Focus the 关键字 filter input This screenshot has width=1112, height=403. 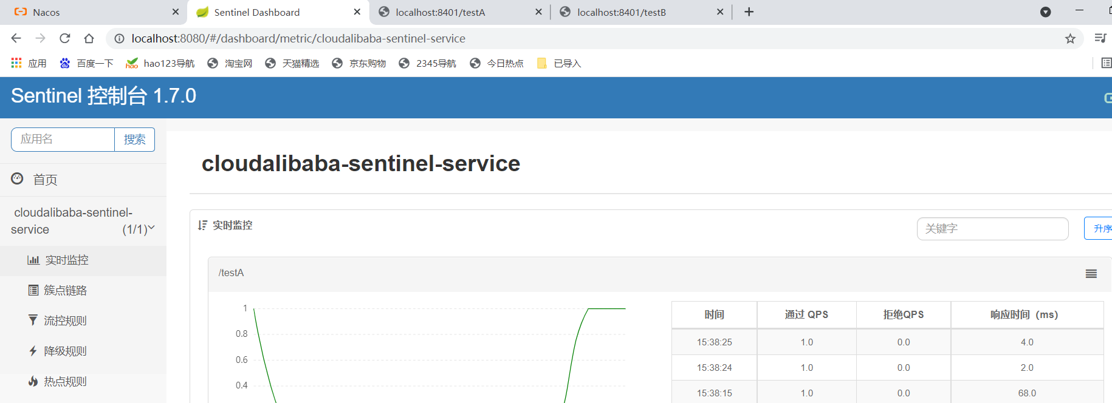click(x=993, y=229)
